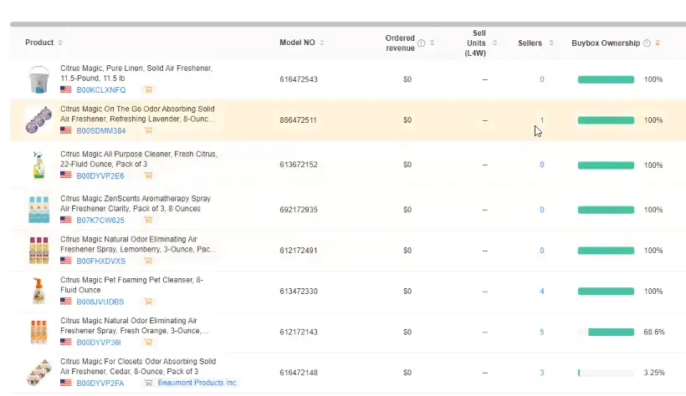Click cart icon beside ASIN B008JVUDBS
This screenshot has width=686, height=396.
tap(146, 302)
